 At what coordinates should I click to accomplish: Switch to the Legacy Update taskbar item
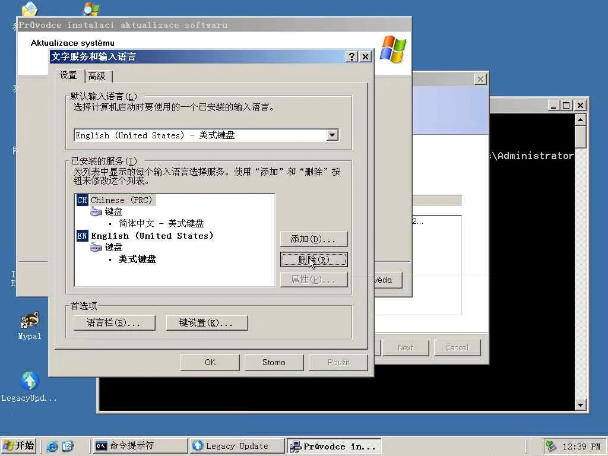click(237, 446)
